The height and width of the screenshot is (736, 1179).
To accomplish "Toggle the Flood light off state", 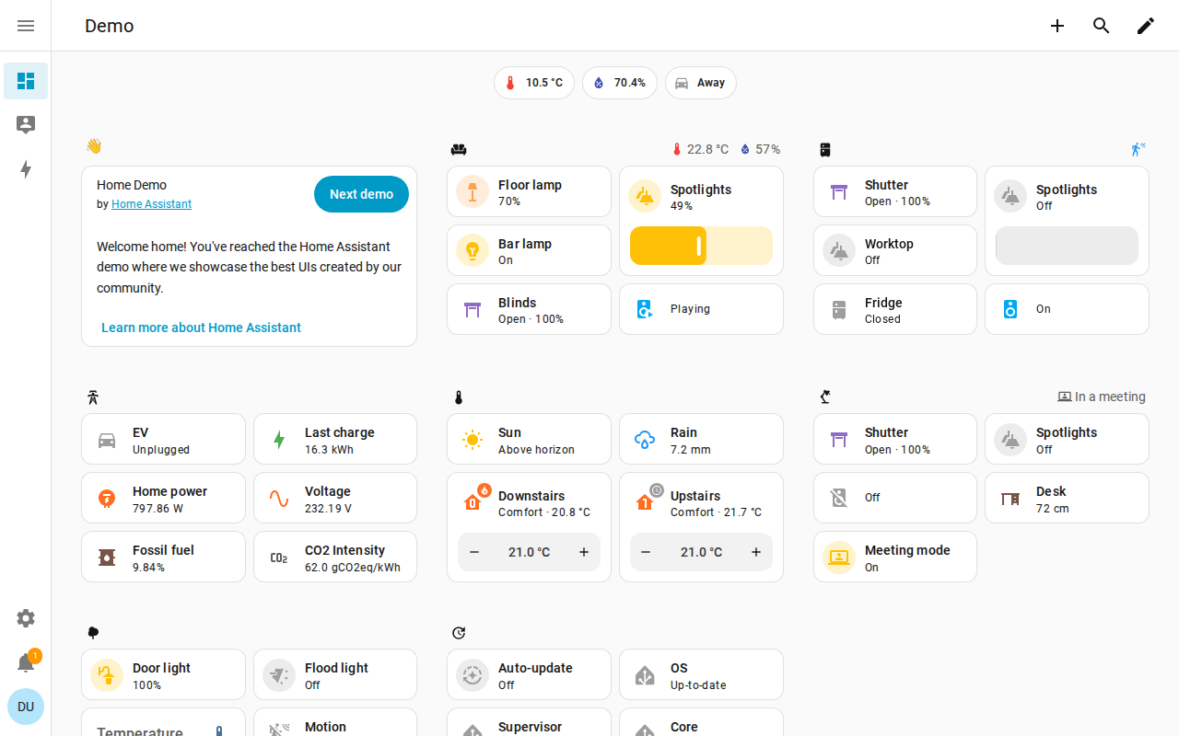I will pyautogui.click(x=279, y=674).
